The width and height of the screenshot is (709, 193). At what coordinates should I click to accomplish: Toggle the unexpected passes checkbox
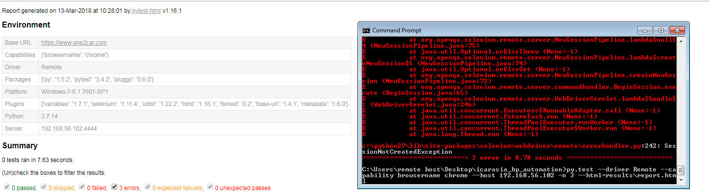[210, 187]
